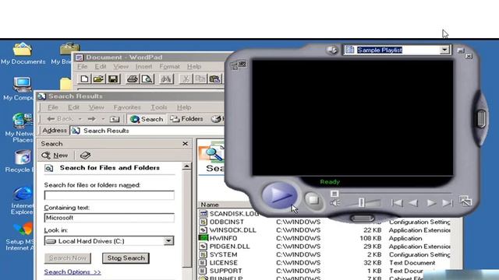Switch media player to full mode
This screenshot has width=499, height=280.
[465, 201]
